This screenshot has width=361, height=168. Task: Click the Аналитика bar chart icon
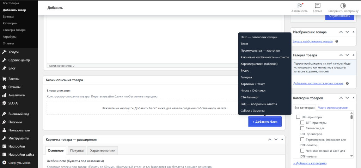[4, 95]
